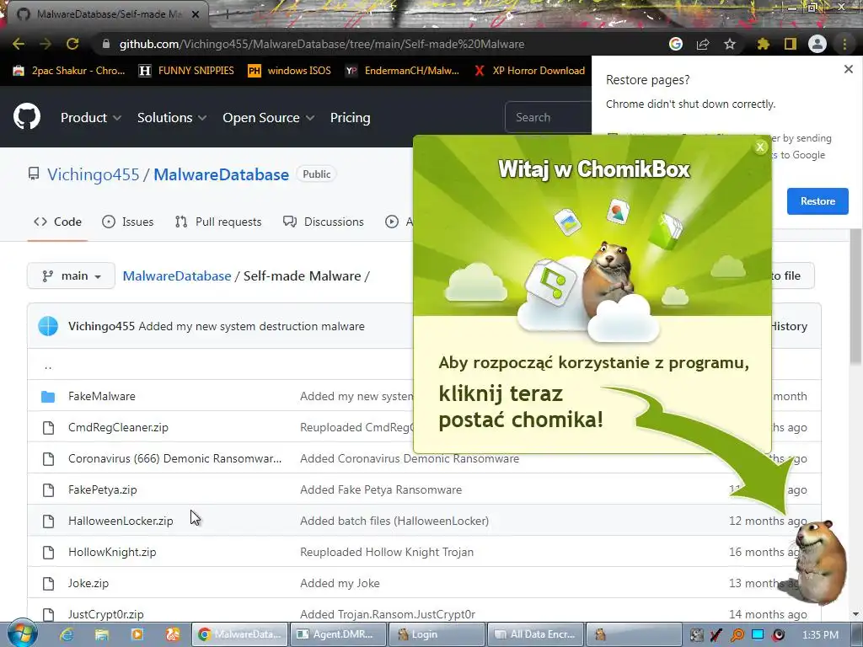Launch Internet Explorer from the taskbar

(x=67, y=634)
